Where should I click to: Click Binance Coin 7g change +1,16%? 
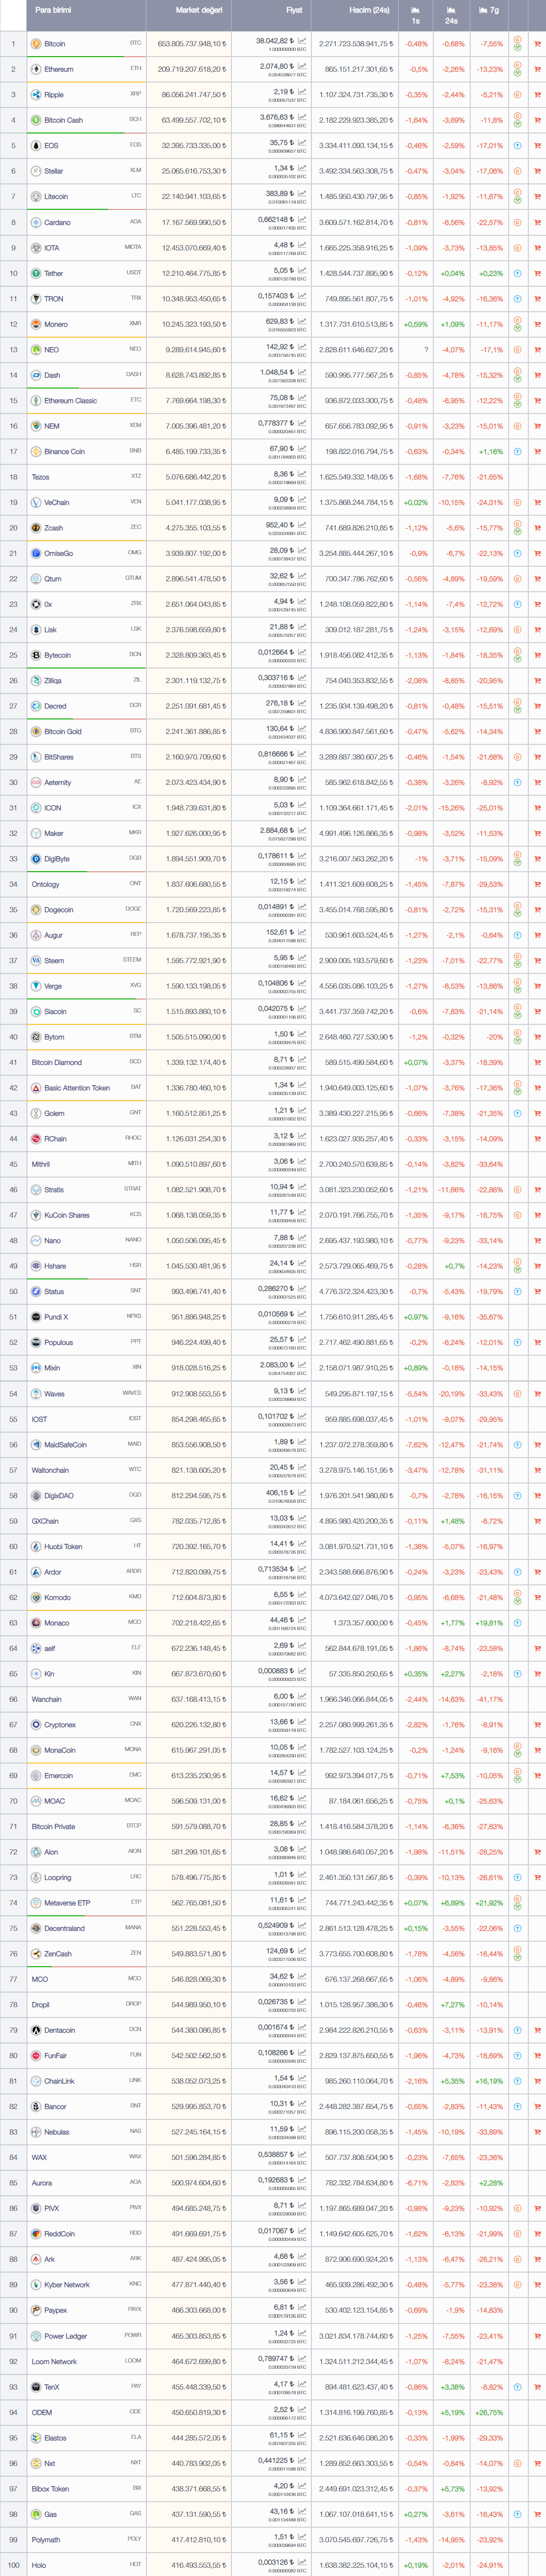tap(491, 452)
